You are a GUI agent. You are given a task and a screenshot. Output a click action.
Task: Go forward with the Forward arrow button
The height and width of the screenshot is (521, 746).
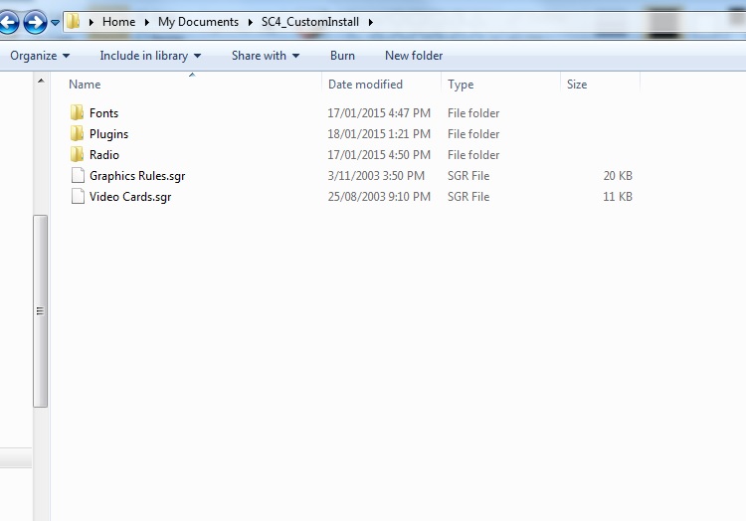click(35, 22)
